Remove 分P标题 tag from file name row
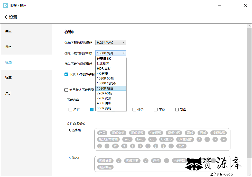 [x=179, y=161]
